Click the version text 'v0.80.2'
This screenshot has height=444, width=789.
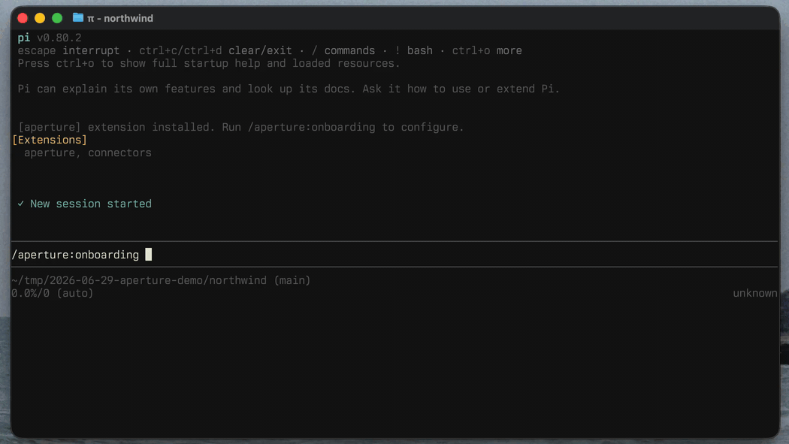tap(59, 38)
